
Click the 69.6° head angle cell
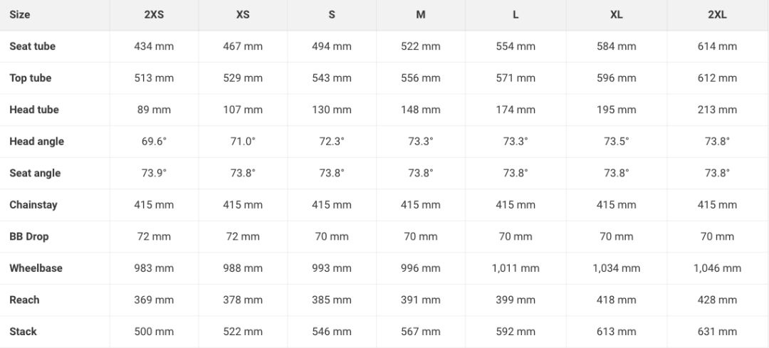[154, 142]
